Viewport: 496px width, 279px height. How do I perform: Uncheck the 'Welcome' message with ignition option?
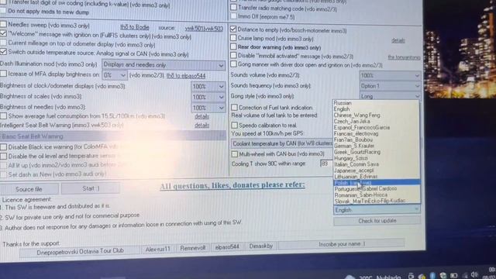point(3,33)
